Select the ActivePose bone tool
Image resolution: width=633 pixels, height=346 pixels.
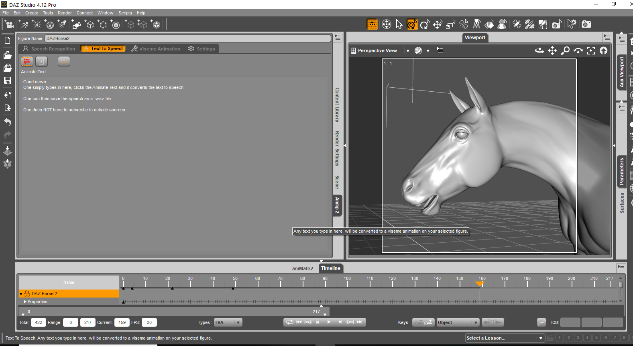pos(464,24)
